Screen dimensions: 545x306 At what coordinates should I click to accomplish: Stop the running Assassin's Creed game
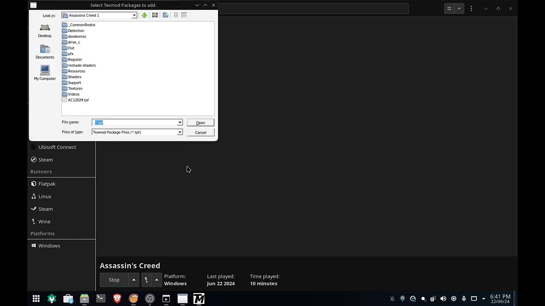point(114,280)
